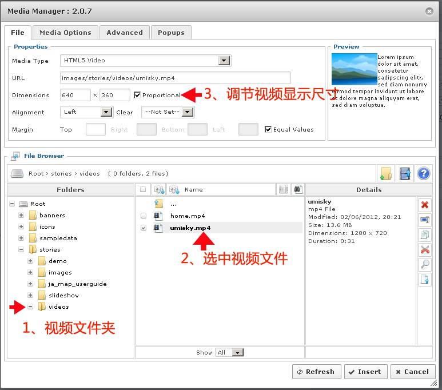Click the Cancel button

[412, 372]
